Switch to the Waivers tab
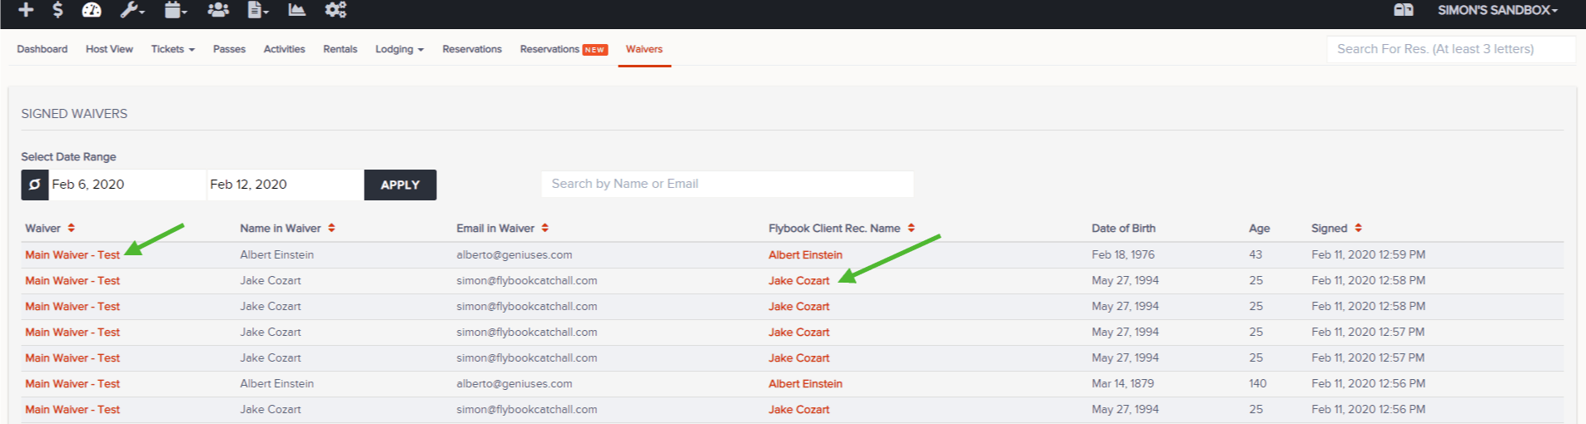Viewport: 1586px width, 424px height. point(644,49)
